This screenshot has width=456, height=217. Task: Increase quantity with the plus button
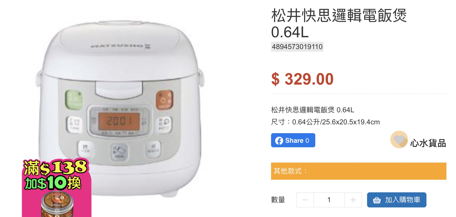tap(353, 200)
